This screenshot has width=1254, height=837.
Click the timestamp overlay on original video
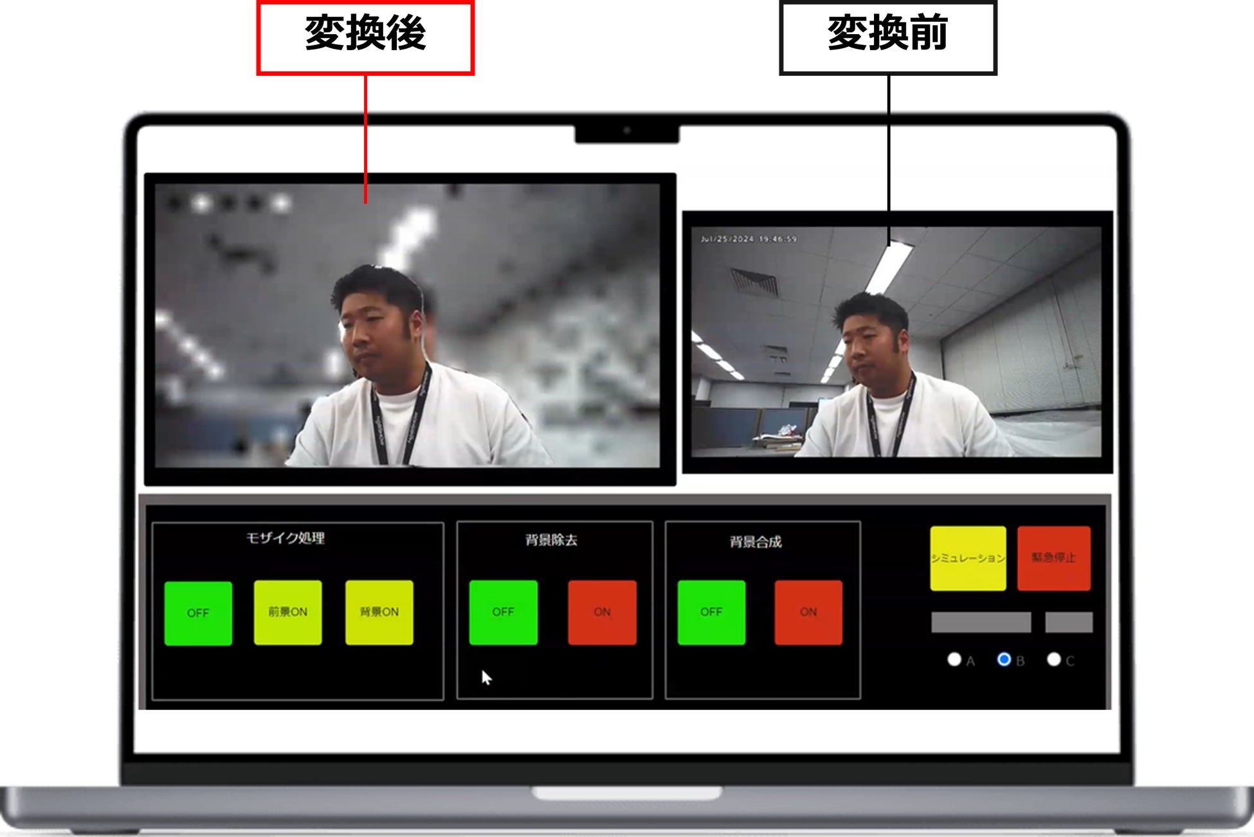749,239
